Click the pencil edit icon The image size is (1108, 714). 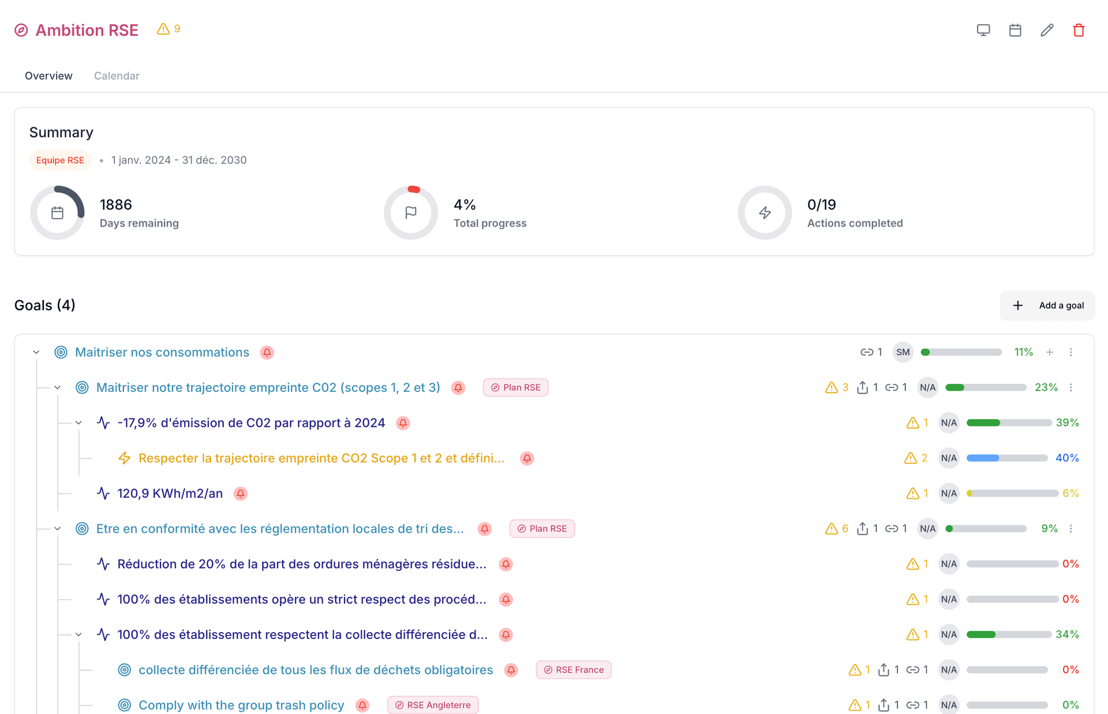1047,30
